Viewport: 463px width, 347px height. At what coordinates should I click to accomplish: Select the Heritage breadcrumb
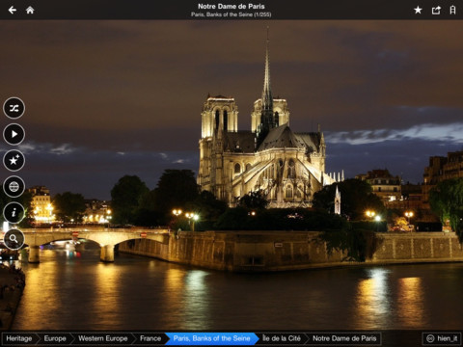[19, 338]
